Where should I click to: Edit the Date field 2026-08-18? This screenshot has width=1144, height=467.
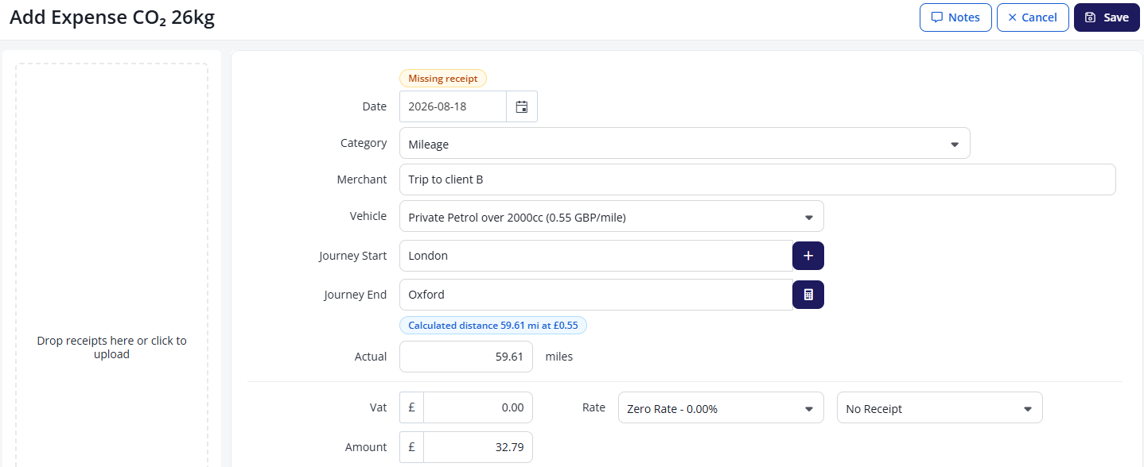pos(453,106)
